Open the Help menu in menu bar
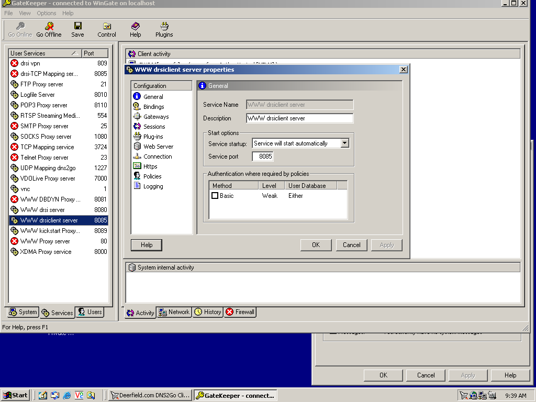536x402 pixels. [68, 13]
